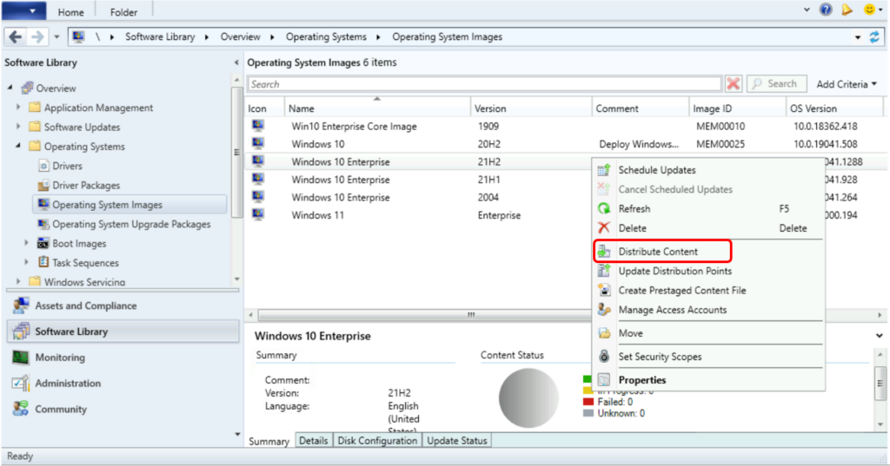The image size is (890, 466).
Task: Click the Create Prestaged Content File icon
Action: [604, 290]
